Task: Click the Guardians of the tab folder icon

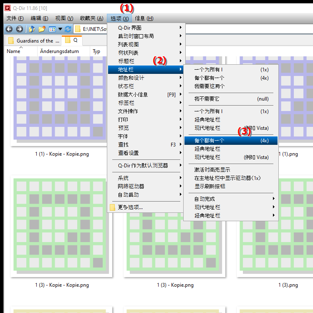Action: coord(11,41)
